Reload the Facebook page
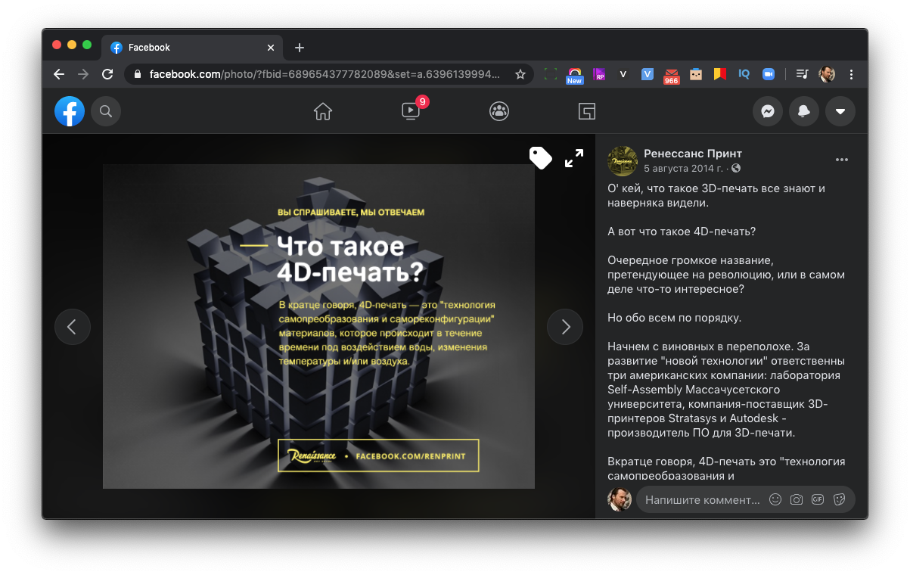Screen dimensions: 910x575 pyautogui.click(x=107, y=74)
